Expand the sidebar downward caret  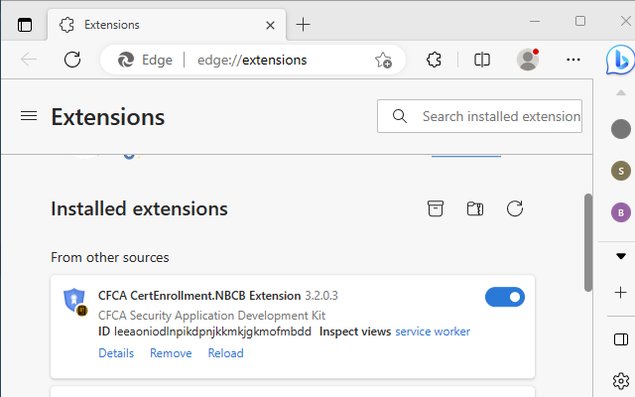tap(621, 255)
